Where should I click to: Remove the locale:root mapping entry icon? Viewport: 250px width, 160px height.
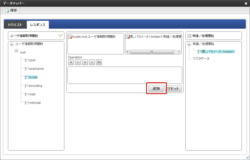(x=70, y=37)
